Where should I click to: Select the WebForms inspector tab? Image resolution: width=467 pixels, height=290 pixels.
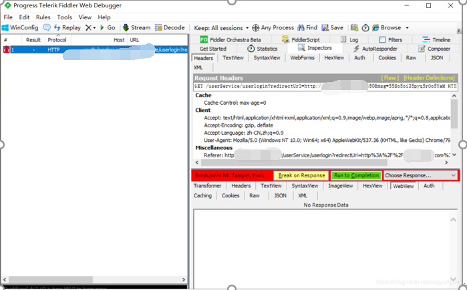click(302, 58)
